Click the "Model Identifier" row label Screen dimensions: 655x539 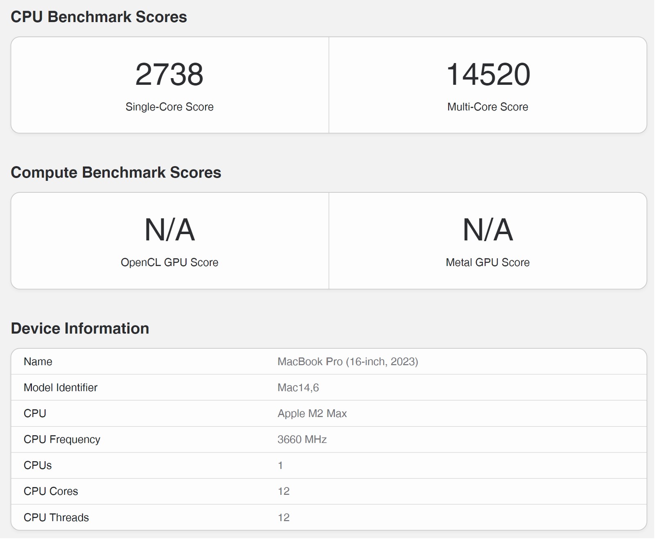coord(61,388)
